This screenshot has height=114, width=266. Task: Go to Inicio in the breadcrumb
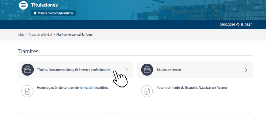[21, 35]
